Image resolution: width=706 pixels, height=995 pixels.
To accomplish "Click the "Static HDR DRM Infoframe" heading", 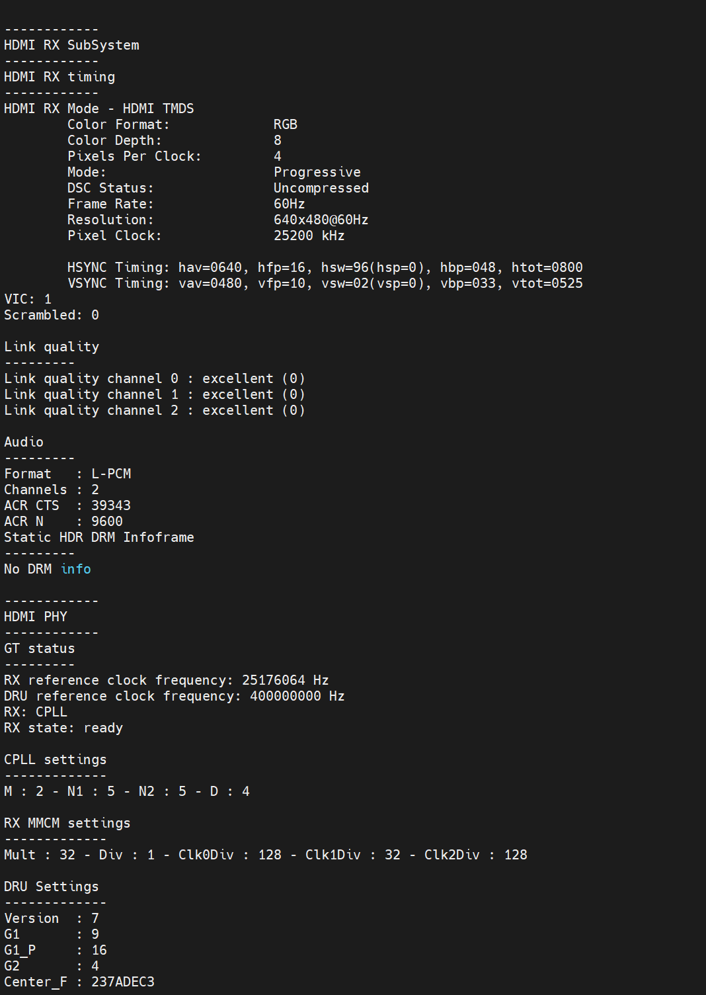I will pyautogui.click(x=99, y=537).
